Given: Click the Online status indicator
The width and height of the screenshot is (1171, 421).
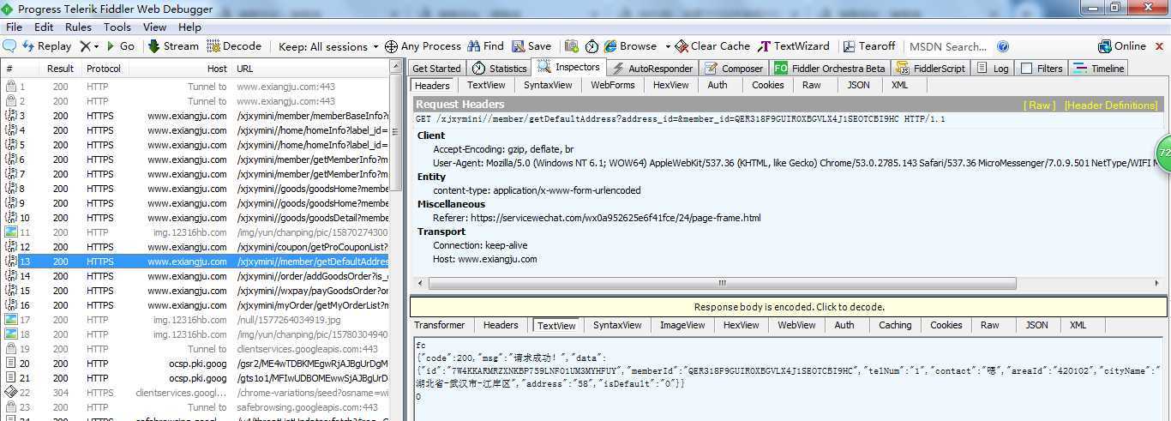Looking at the screenshot, I should pyautogui.click(x=1122, y=46).
